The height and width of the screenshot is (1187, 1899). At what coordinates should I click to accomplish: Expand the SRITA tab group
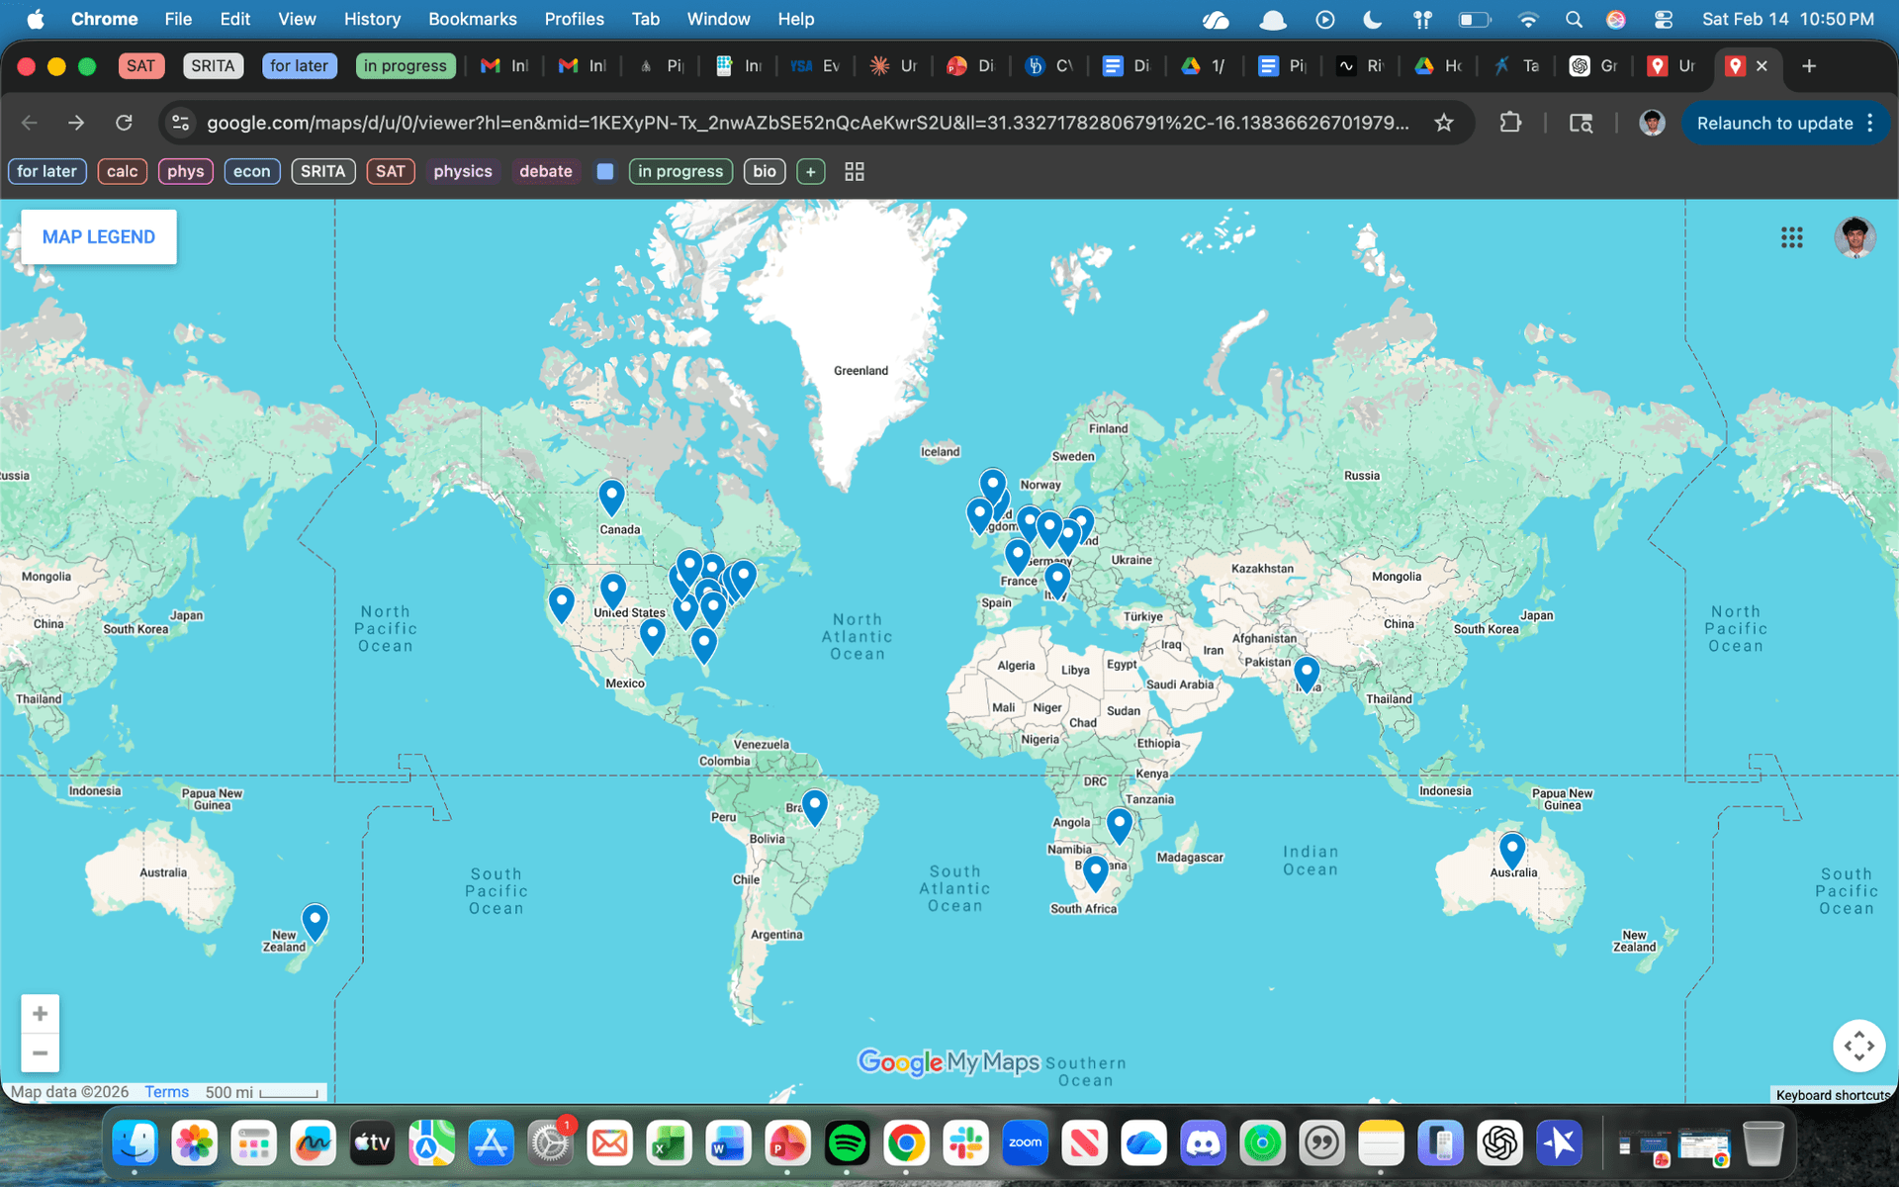coord(213,66)
